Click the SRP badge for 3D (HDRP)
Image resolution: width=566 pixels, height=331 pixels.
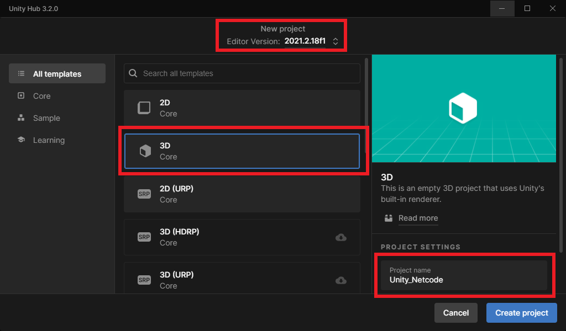coord(144,237)
